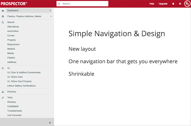Click the magnifier icon beside UL section

[3, 68]
